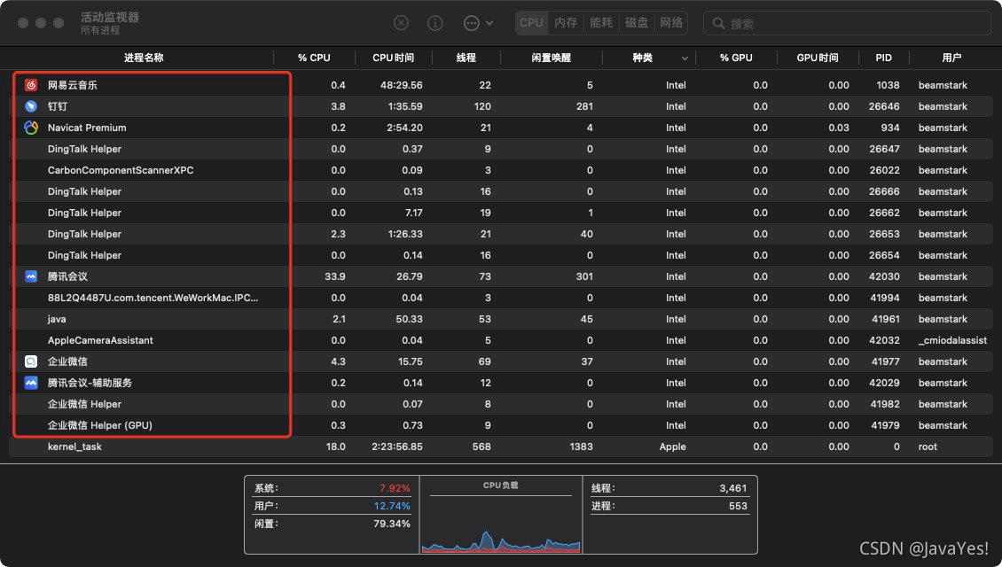Focus the 搜索 search field
The width and height of the screenshot is (1002, 567).
[x=848, y=24]
